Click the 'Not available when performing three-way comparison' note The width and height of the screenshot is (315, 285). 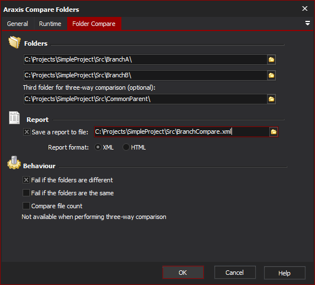[x=94, y=217]
